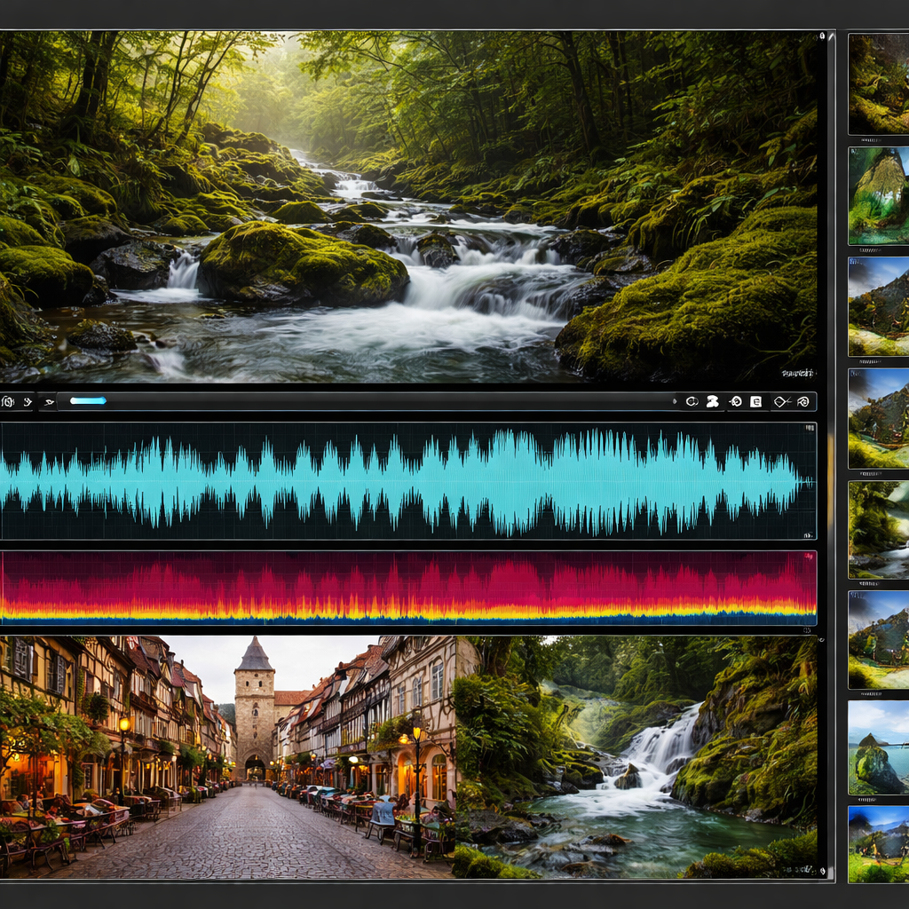Screen dimensions: 909x909
Task: Click the rightmost spiral icon in playback bar
Action: [802, 402]
